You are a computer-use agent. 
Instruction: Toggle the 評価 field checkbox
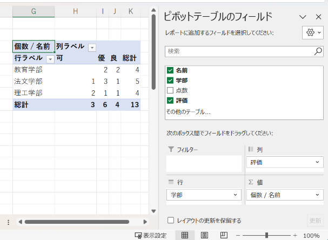170,101
